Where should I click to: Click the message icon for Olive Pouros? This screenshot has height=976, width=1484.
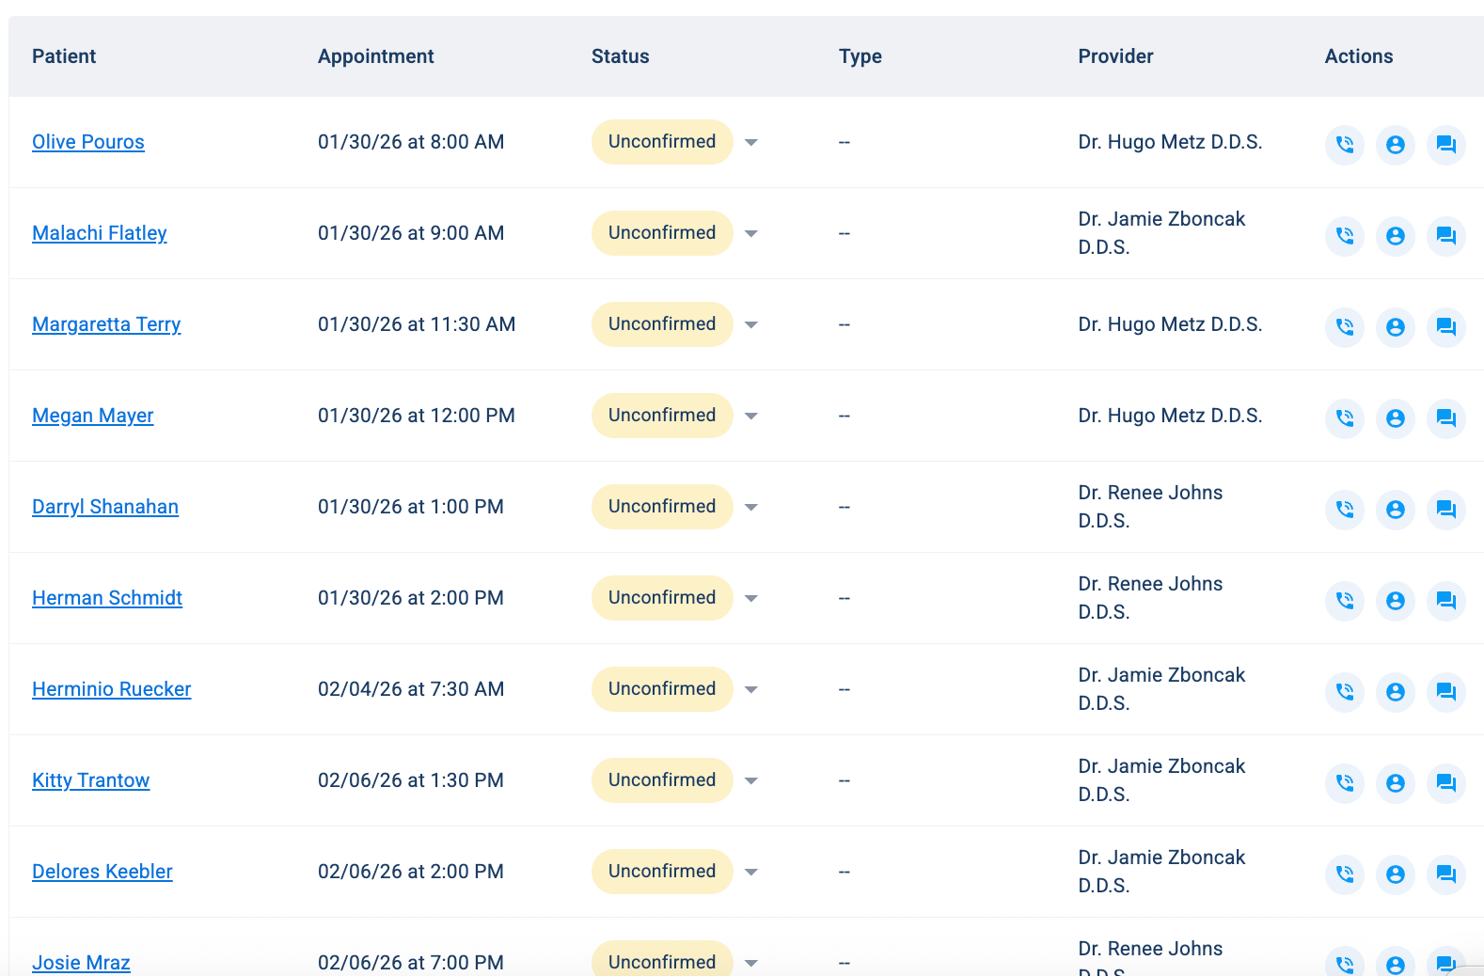tap(1446, 145)
